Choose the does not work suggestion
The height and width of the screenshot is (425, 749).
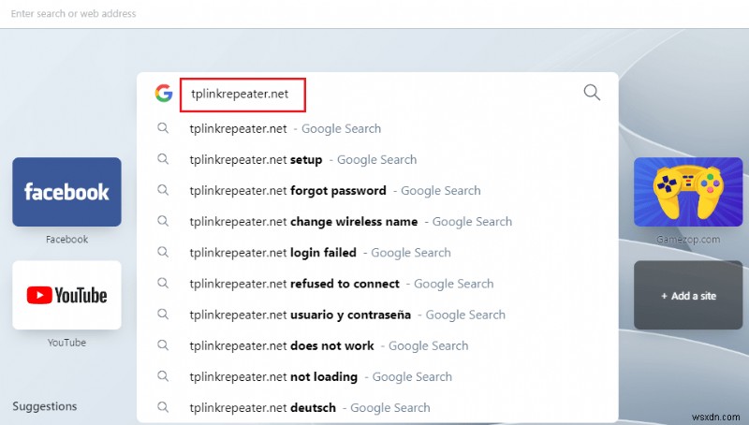(x=328, y=345)
